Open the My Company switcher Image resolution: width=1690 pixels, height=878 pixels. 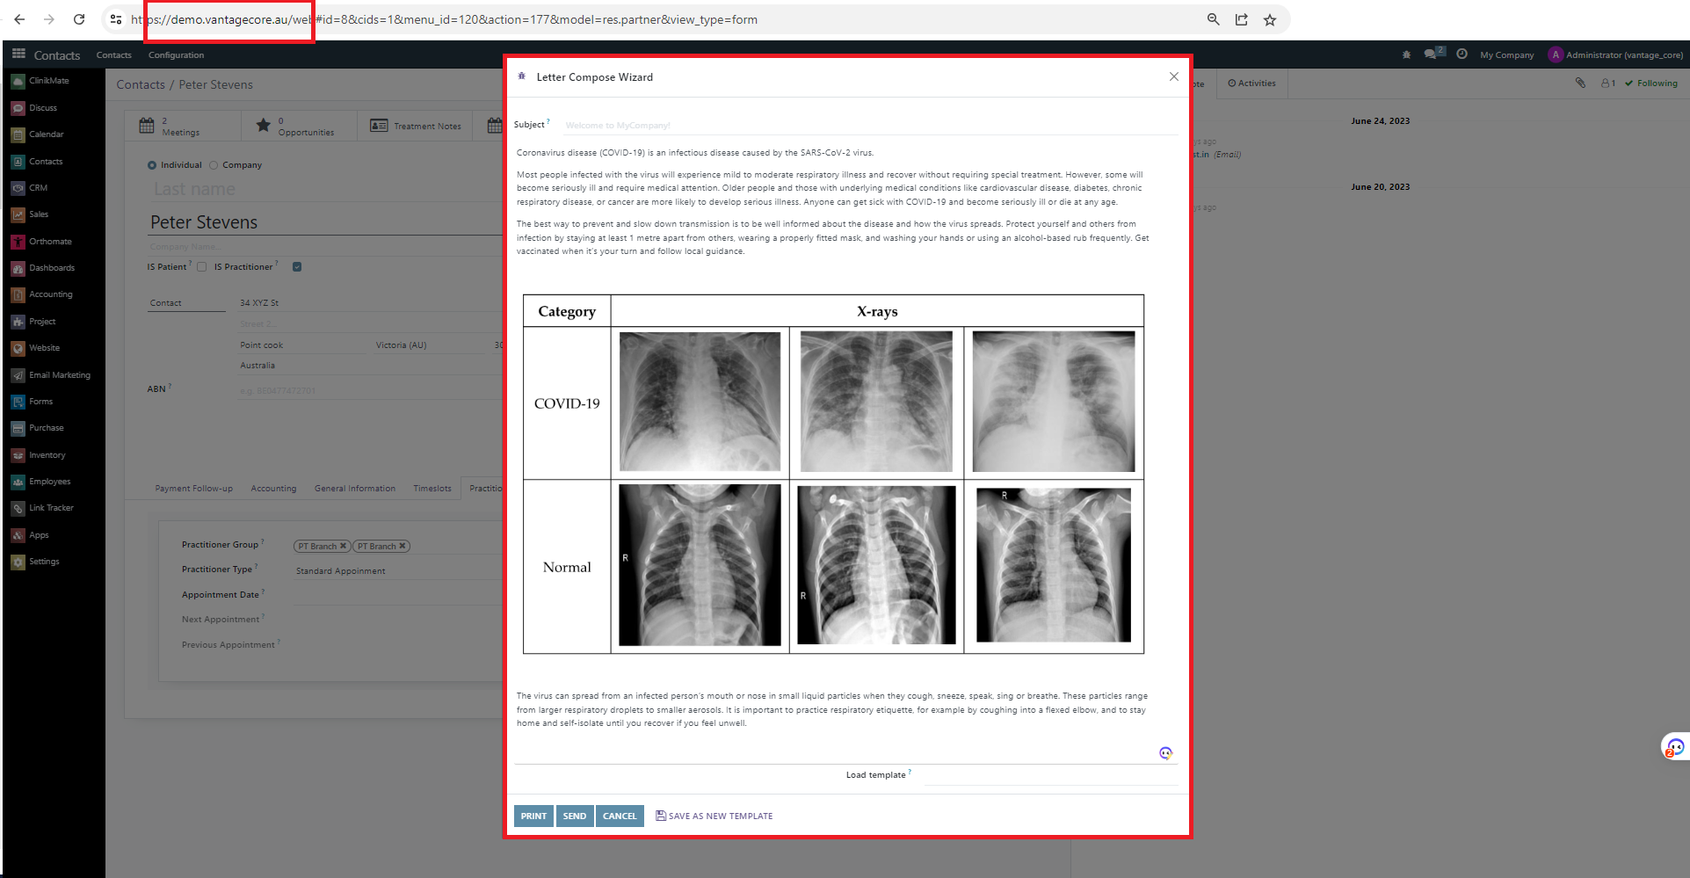point(1506,54)
